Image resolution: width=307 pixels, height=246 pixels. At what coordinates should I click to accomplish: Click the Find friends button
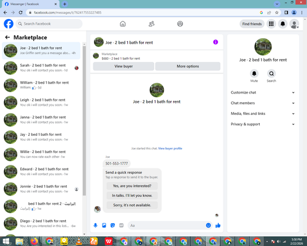(252, 24)
